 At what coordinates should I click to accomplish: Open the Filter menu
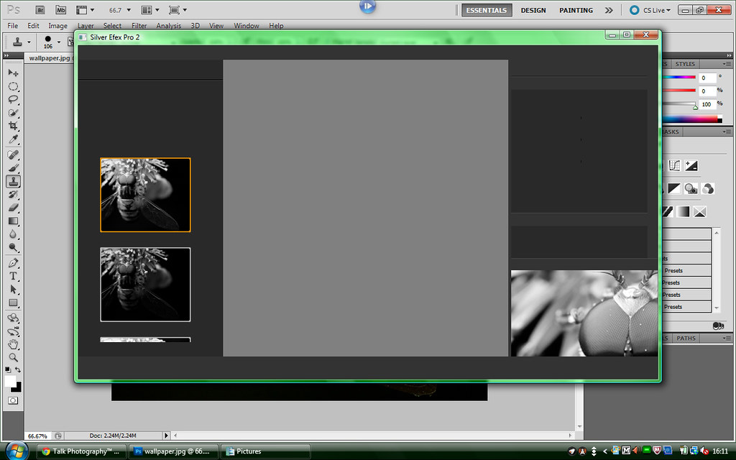click(x=139, y=26)
